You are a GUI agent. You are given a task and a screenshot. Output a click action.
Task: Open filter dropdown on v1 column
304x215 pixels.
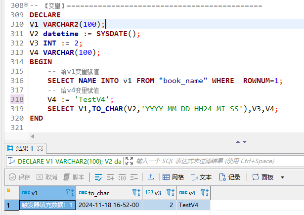pos(70,193)
